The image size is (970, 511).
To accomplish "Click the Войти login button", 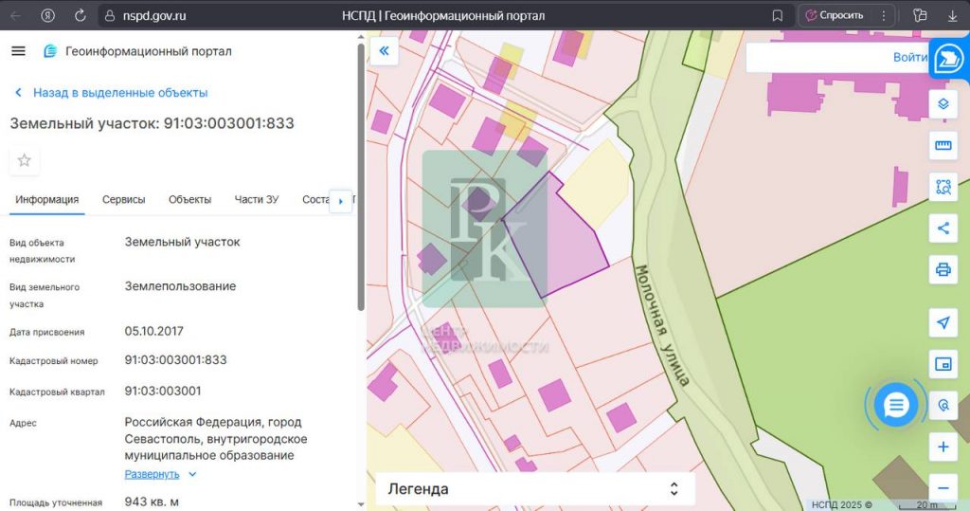I will coord(909,57).
